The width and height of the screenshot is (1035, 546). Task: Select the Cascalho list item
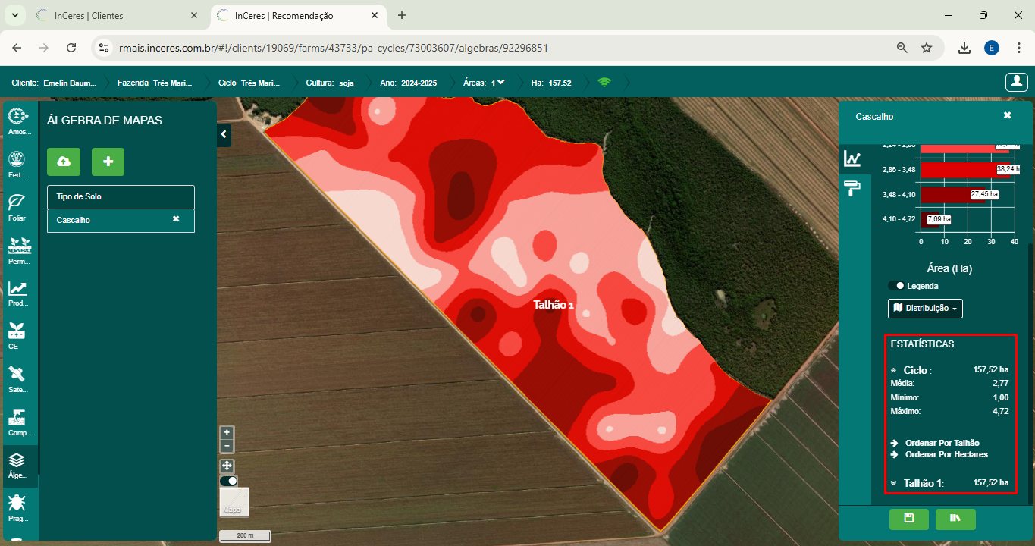point(121,220)
